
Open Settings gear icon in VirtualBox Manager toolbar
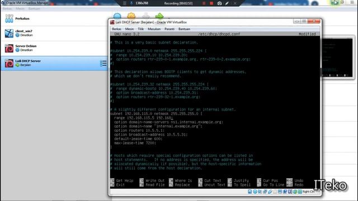click(131, 16)
